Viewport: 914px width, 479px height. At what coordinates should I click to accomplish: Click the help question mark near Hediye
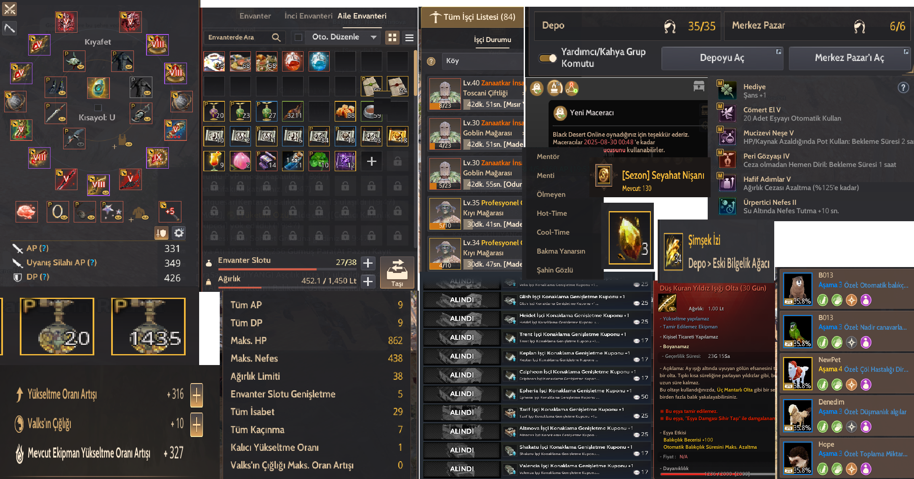pos(903,87)
